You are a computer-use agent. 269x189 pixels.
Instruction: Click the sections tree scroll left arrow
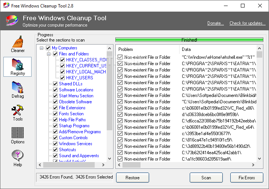click(x=40, y=165)
